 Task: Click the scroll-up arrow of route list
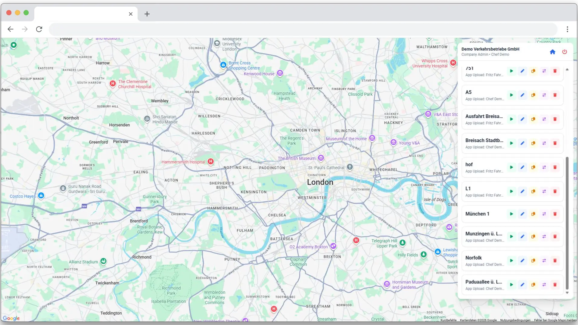click(567, 70)
